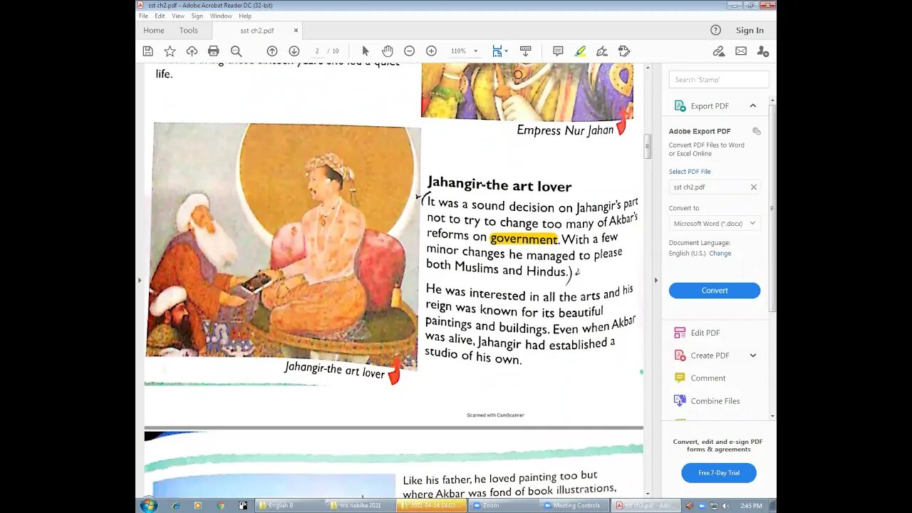
Task: Zoom in with the plus icon
Action: pos(431,51)
